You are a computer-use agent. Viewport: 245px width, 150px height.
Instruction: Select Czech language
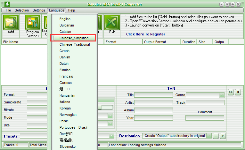pos(64,51)
